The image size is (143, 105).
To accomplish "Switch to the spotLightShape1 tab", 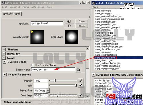I will (x=11, y=14).
